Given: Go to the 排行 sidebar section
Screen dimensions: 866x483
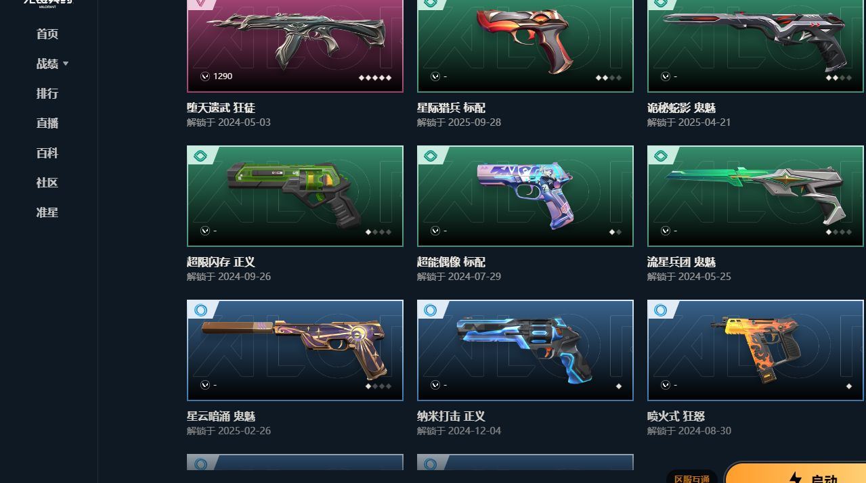Looking at the screenshot, I should point(47,93).
